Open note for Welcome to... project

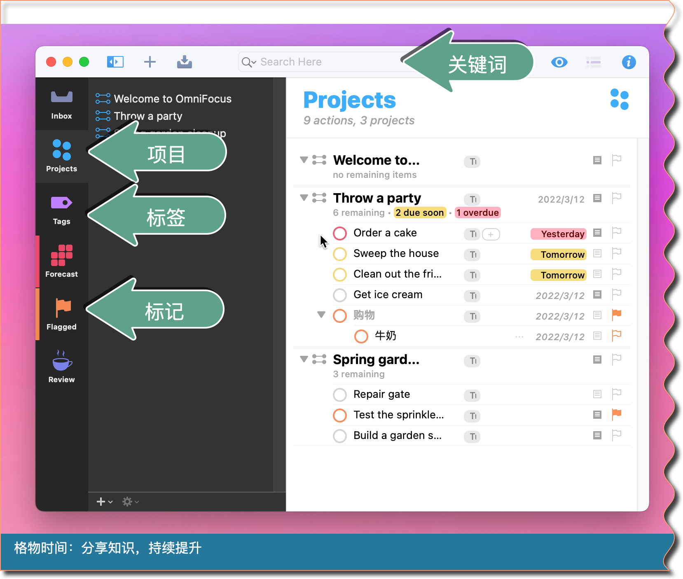[597, 160]
